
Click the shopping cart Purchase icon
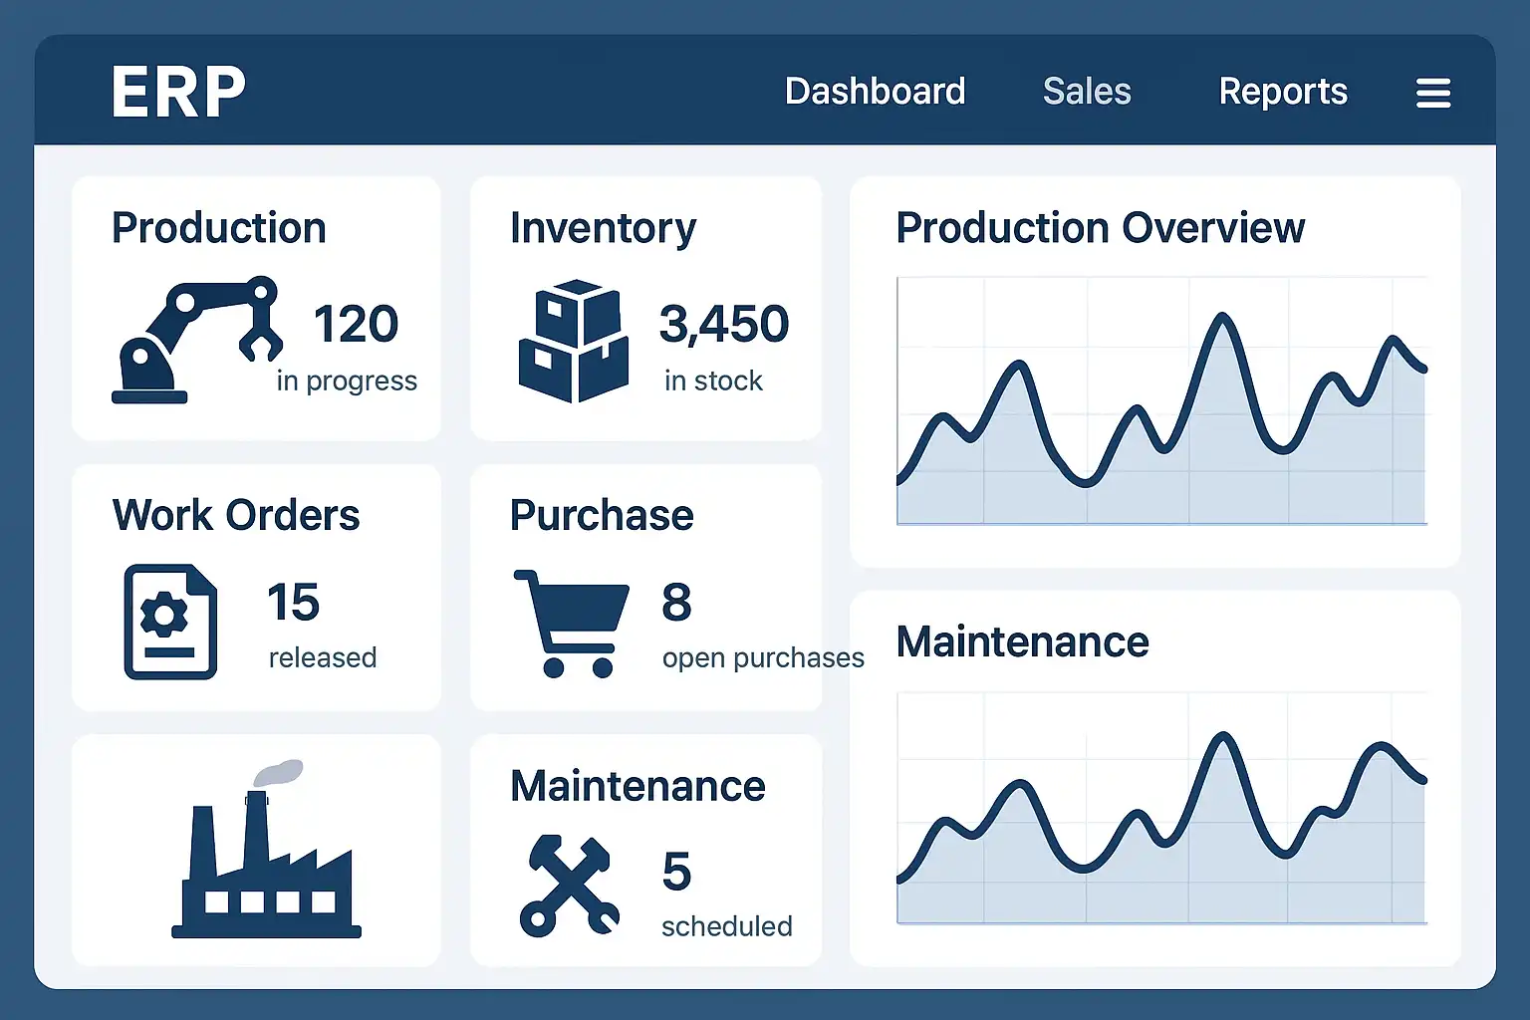click(571, 623)
